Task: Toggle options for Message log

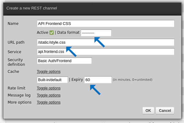Action: pos(49,95)
